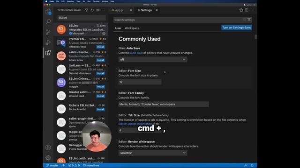Open notifications bell in status bar
Image resolution: width=300 pixels, height=168 pixels.
click(252, 165)
